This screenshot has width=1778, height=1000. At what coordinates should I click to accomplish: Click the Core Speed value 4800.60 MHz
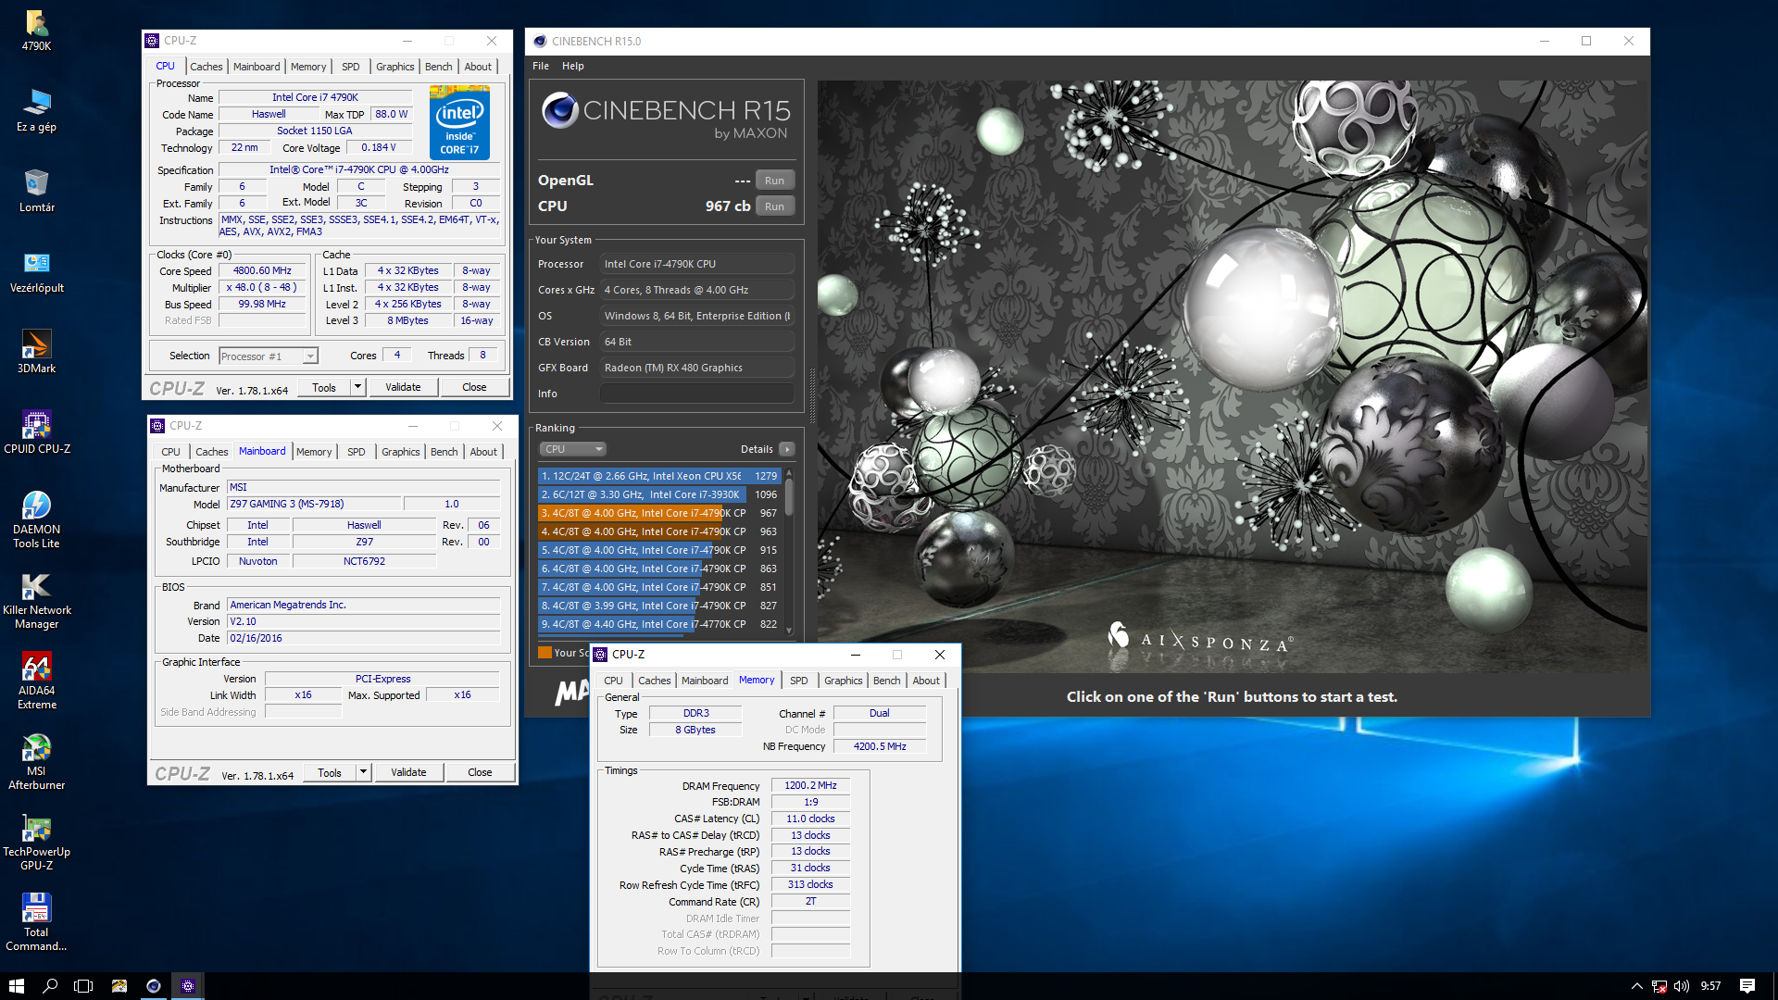[x=263, y=271]
